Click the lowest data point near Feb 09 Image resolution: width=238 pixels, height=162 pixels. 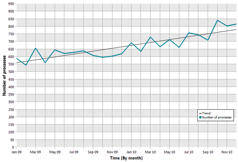tap(26, 65)
